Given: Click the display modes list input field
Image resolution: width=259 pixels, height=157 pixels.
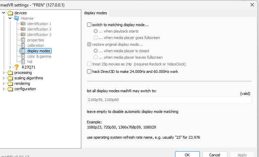Looking at the screenshot, I should pyautogui.click(x=169, y=100).
